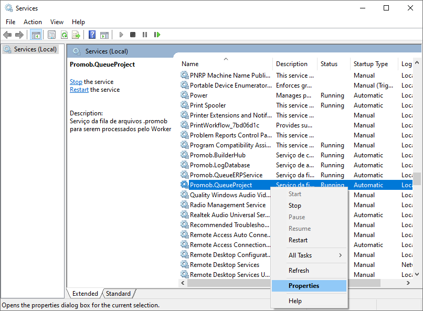Select Recommended Troubleshooting service row
Viewport: 423px width, 311px height.
[x=225, y=225]
